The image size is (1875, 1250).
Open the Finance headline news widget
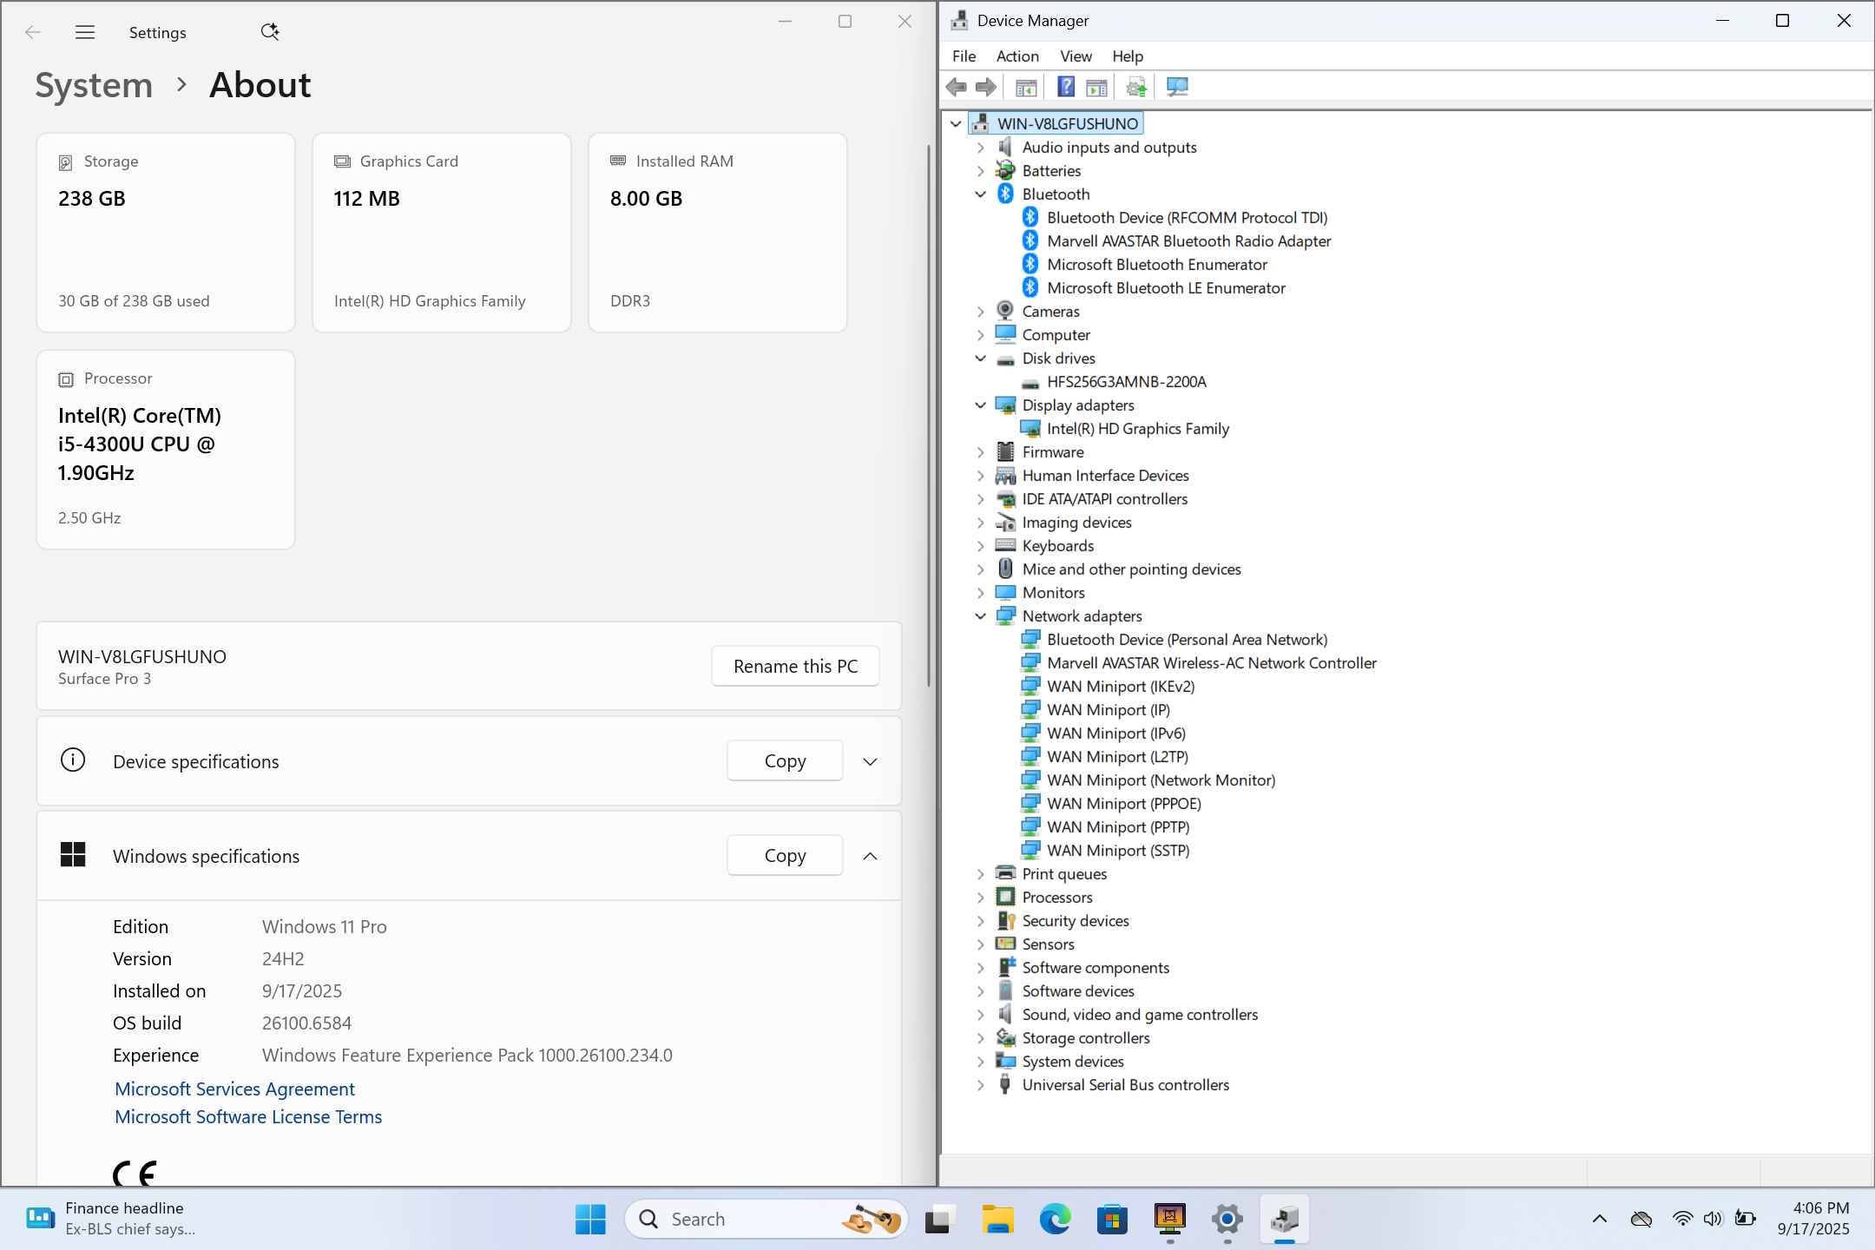tap(113, 1219)
